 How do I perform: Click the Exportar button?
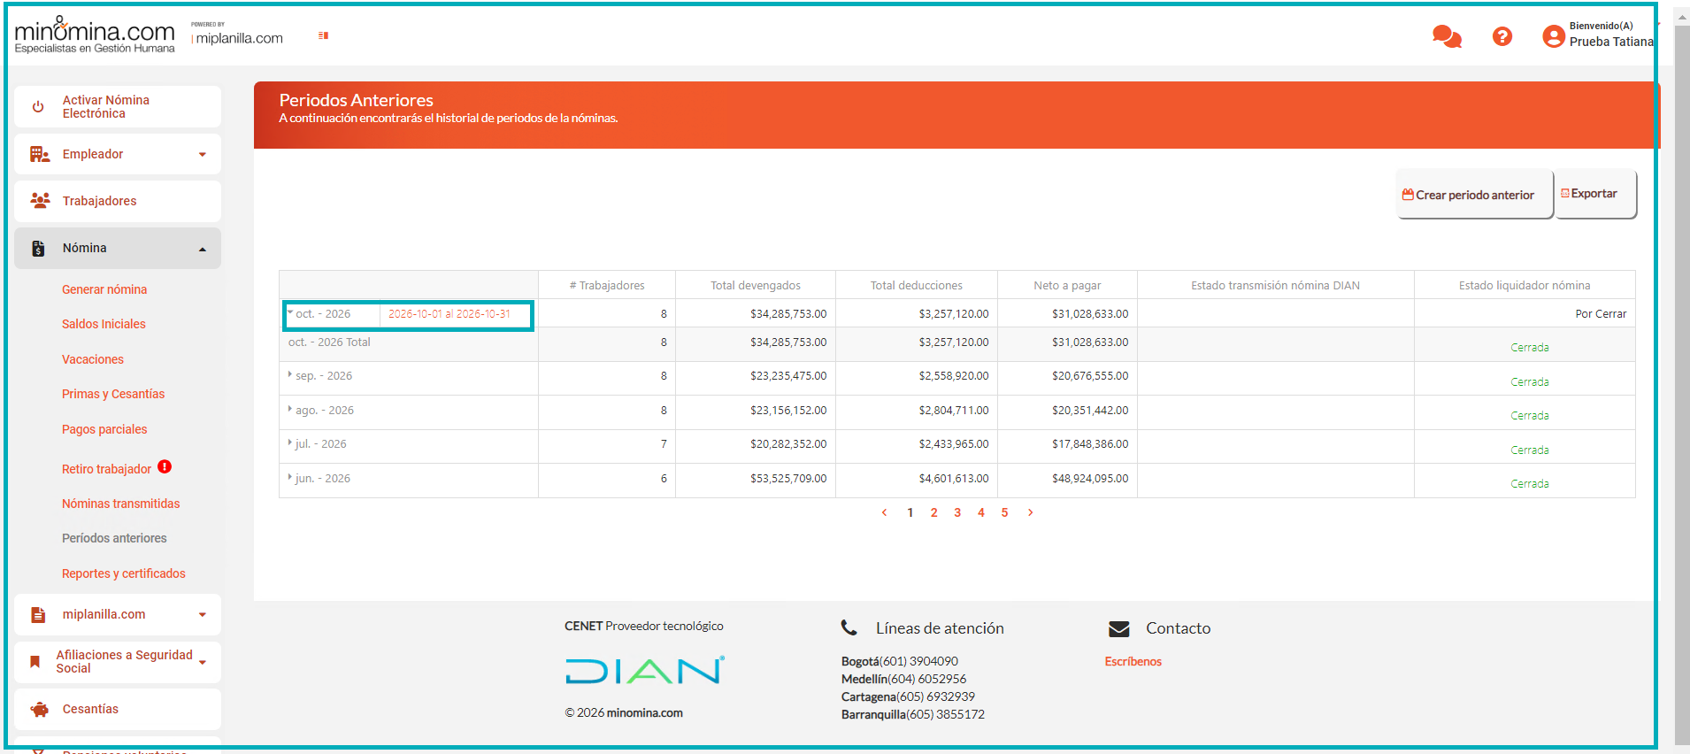[1595, 194]
